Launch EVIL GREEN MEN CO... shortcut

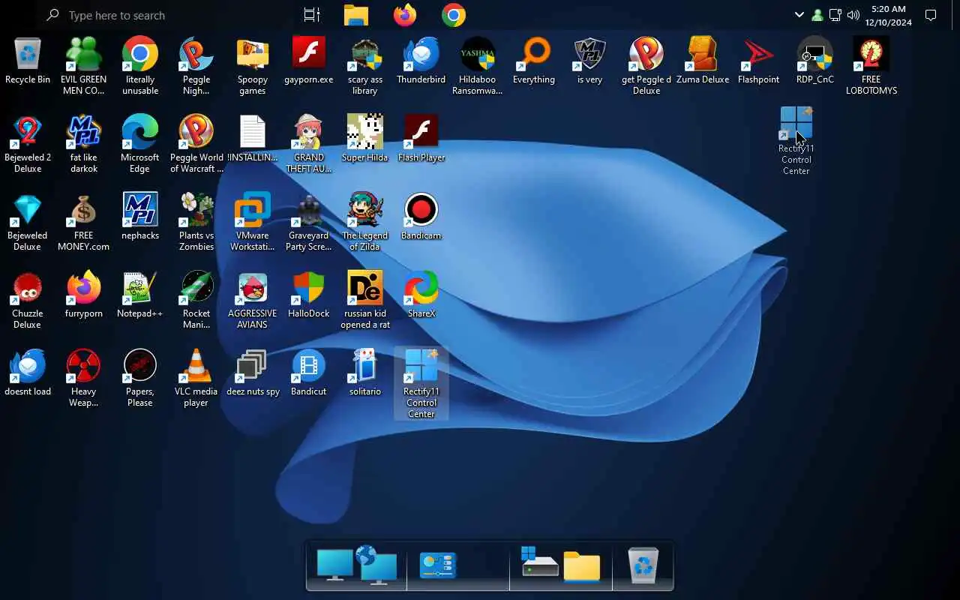coord(84,66)
